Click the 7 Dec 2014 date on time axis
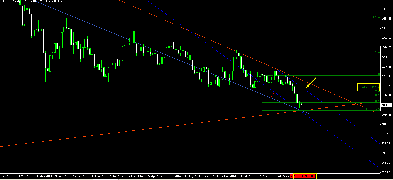393x180 pixels. click(229, 176)
